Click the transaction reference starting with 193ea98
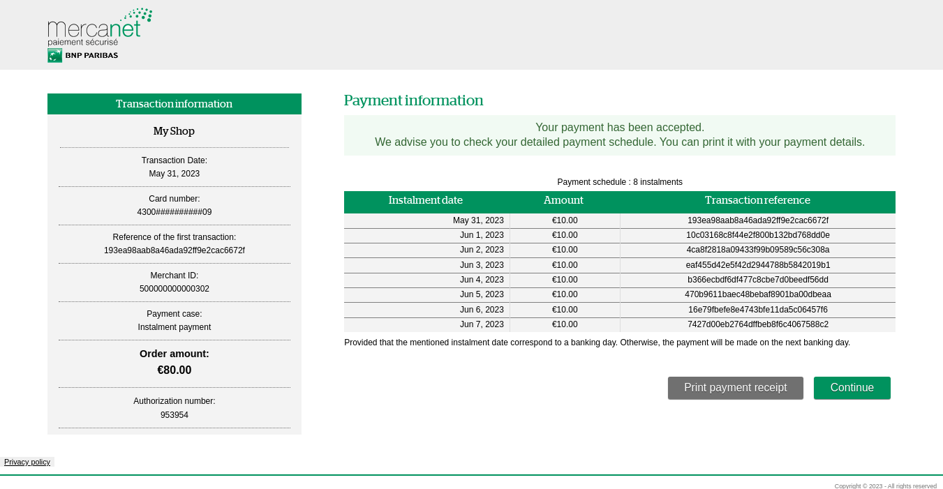Viewport: 943px width, 489px height. [x=757, y=220]
